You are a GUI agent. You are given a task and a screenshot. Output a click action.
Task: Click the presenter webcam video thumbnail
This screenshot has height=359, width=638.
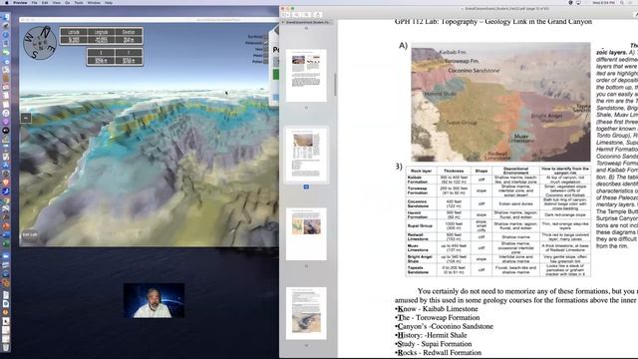(x=154, y=301)
